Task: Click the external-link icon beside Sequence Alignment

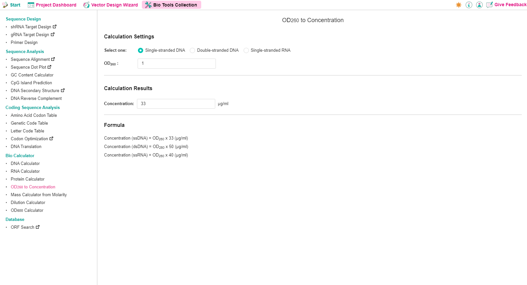Action: (x=53, y=59)
